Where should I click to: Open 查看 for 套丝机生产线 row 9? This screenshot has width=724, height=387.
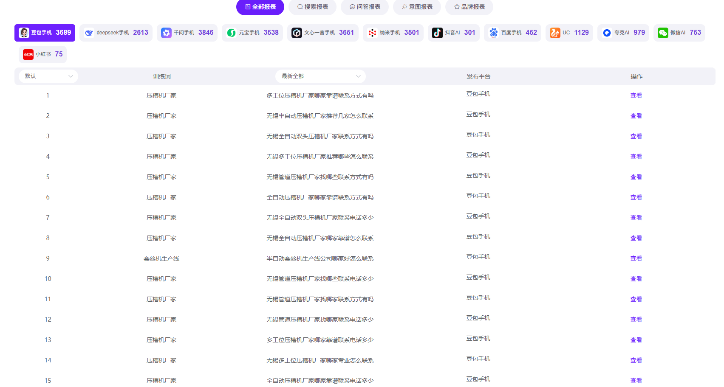636,258
